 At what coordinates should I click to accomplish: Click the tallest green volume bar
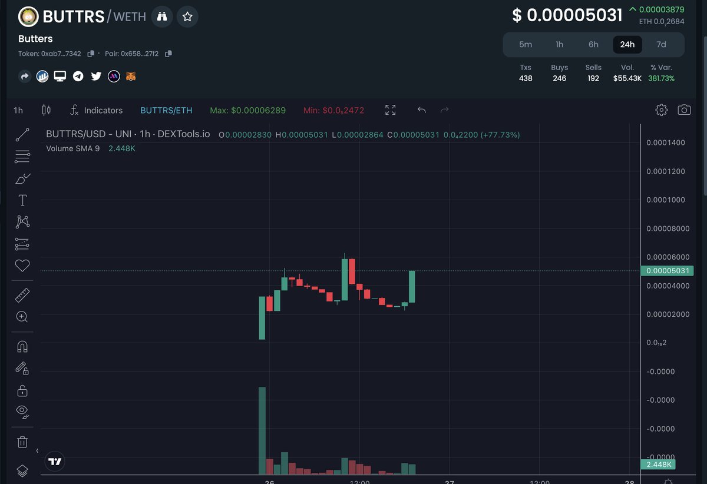[262, 430]
